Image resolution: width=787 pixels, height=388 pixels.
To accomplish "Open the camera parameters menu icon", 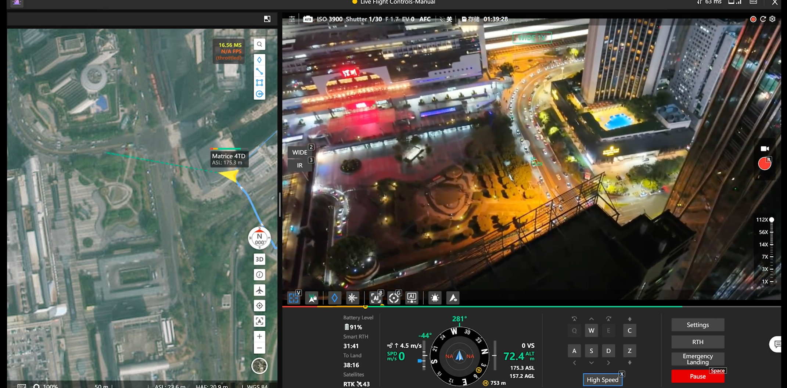I will click(x=292, y=19).
